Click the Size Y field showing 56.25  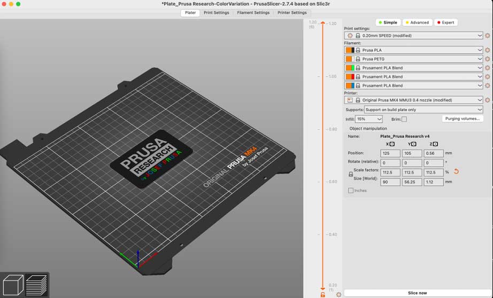click(x=412, y=182)
